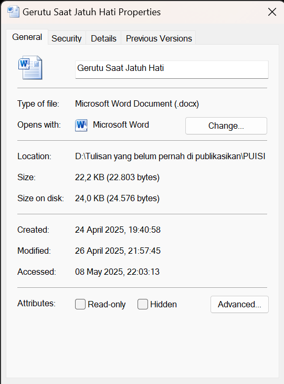Toggle the Hidden attribute checkbox
Screen dimensions: 284x384
click(143, 304)
